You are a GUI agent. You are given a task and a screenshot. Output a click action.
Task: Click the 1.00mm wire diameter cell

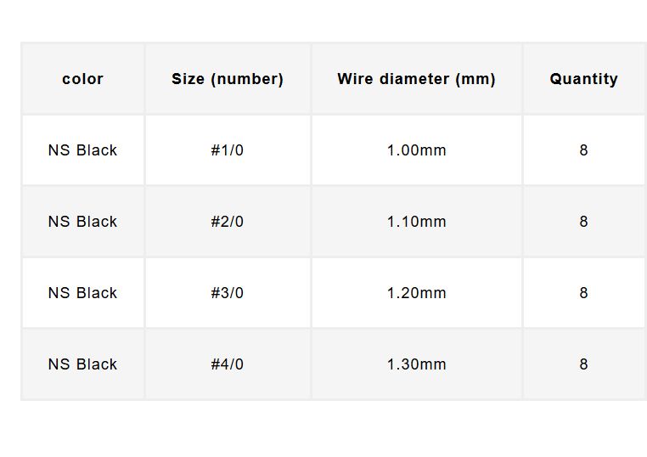416,150
